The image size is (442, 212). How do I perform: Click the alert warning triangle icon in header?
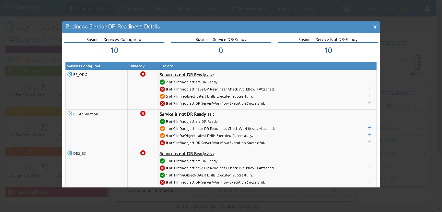pyautogui.click(x=403, y=9)
